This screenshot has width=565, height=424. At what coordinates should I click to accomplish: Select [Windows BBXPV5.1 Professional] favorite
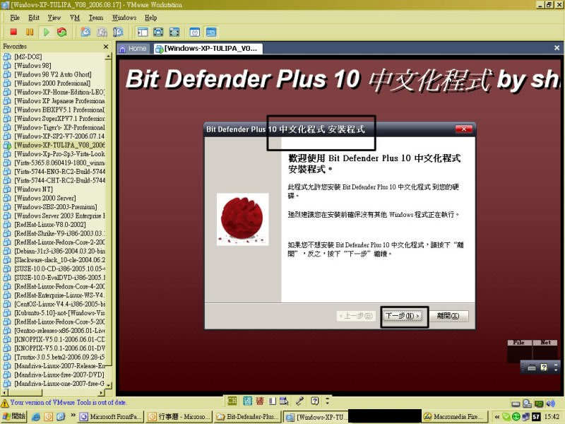pyautogui.click(x=59, y=110)
